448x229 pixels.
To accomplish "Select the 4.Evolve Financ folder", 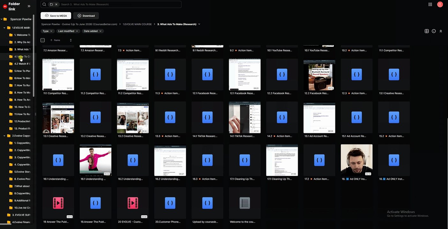I will 19,222.
